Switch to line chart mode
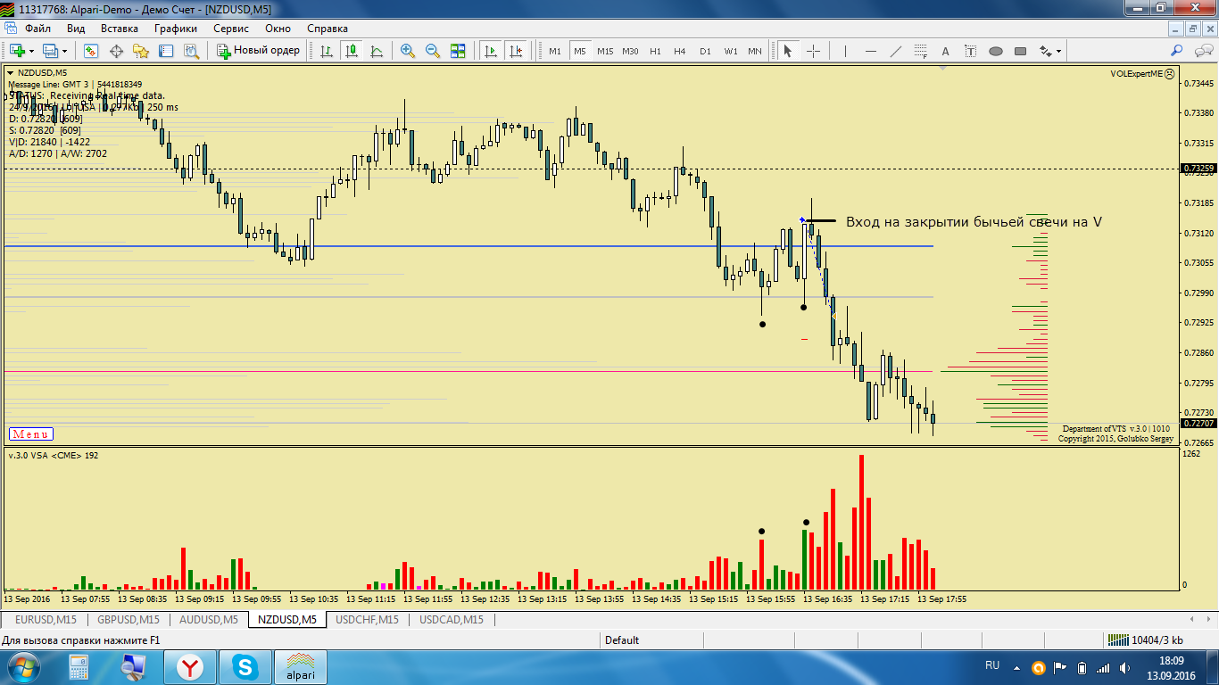Image resolution: width=1219 pixels, height=685 pixels. point(377,51)
